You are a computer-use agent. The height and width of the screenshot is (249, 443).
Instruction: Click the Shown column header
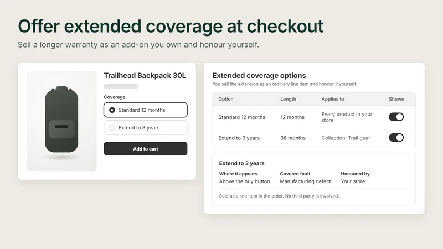click(x=396, y=99)
